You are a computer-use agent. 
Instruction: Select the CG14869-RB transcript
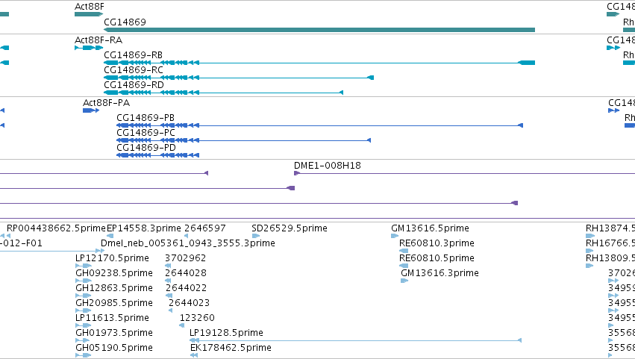point(319,63)
